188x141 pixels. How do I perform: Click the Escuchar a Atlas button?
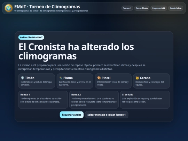[72, 115]
